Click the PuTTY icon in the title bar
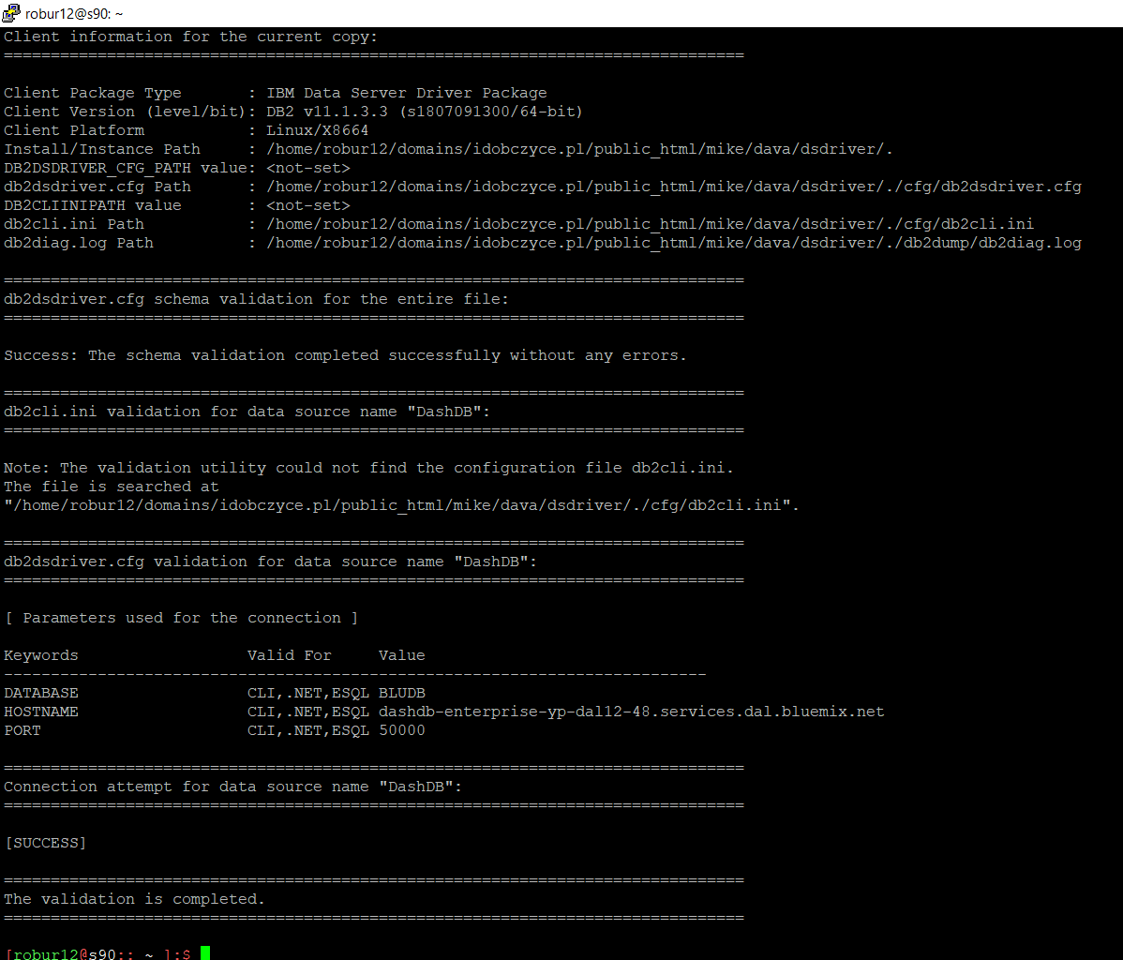This screenshot has width=1123, height=960. click(9, 13)
